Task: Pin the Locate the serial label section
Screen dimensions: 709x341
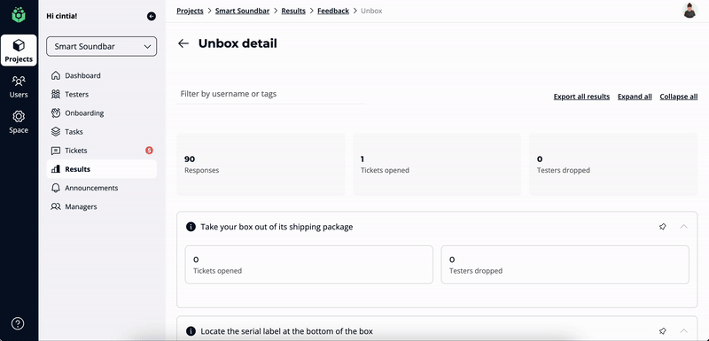Action: click(662, 331)
